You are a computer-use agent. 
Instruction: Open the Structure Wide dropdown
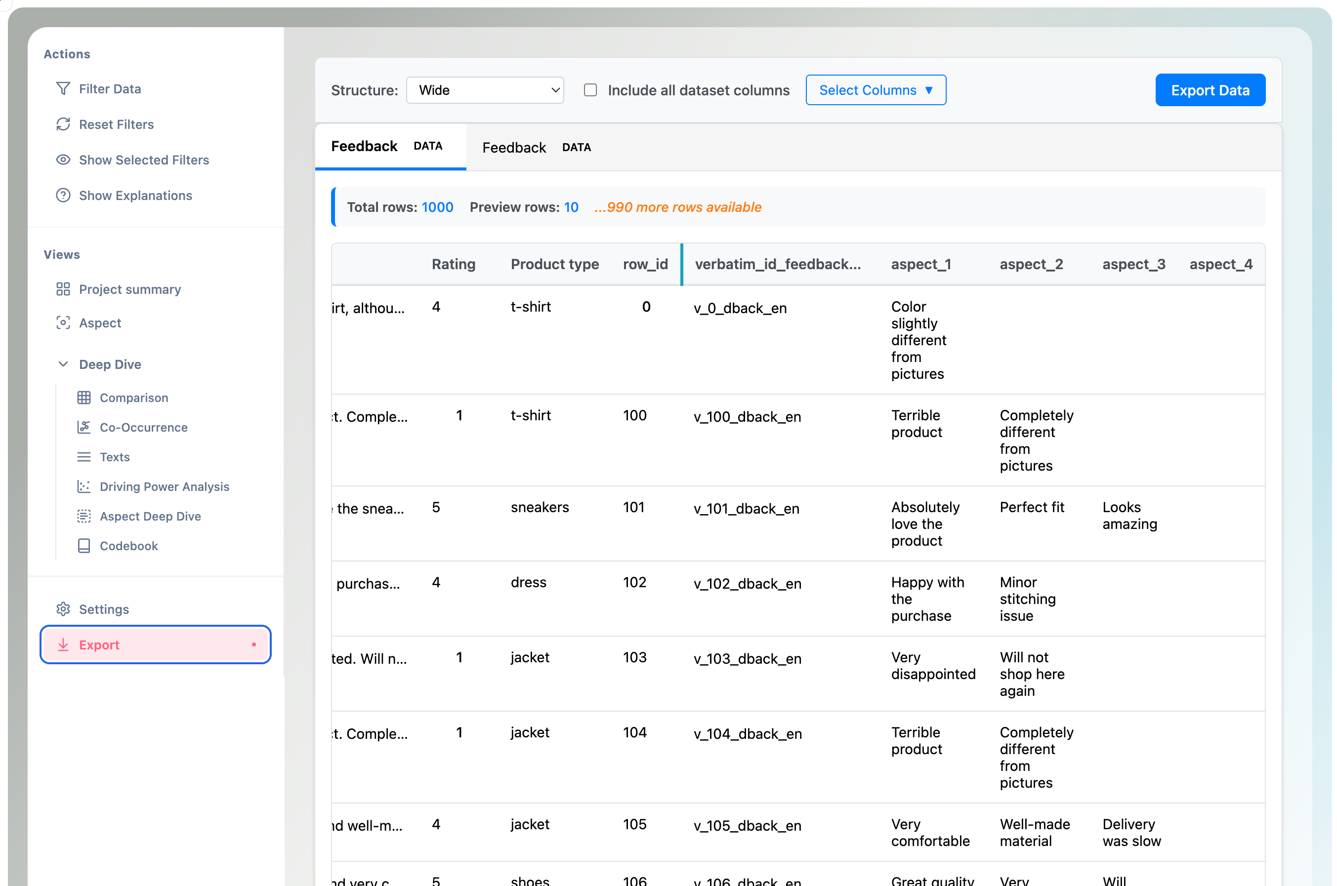pyautogui.click(x=485, y=90)
